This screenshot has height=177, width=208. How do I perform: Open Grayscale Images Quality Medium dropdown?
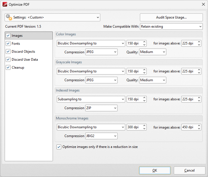pyautogui.click(x=152, y=80)
